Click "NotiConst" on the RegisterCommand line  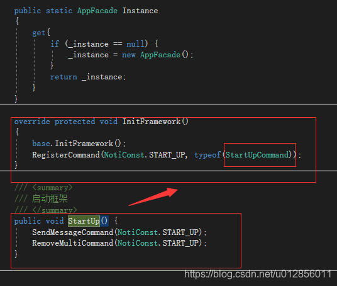[x=124, y=154]
